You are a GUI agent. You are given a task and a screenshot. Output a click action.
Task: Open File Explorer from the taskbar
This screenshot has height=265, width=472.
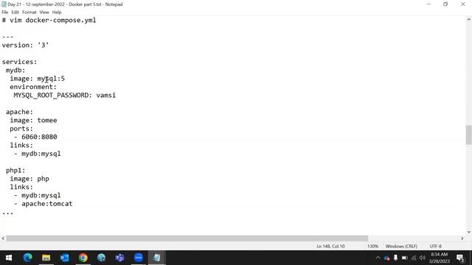46,258
